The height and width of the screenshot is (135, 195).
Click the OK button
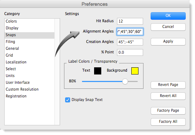pyautogui.click(x=168, y=16)
